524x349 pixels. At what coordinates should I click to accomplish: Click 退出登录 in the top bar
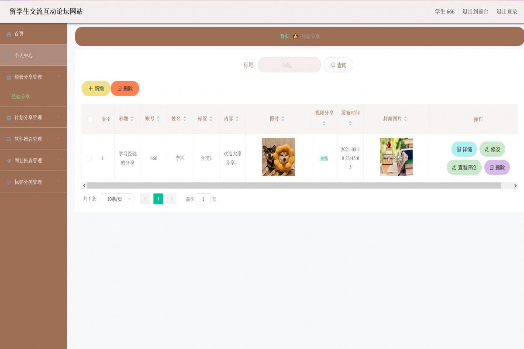pos(507,11)
